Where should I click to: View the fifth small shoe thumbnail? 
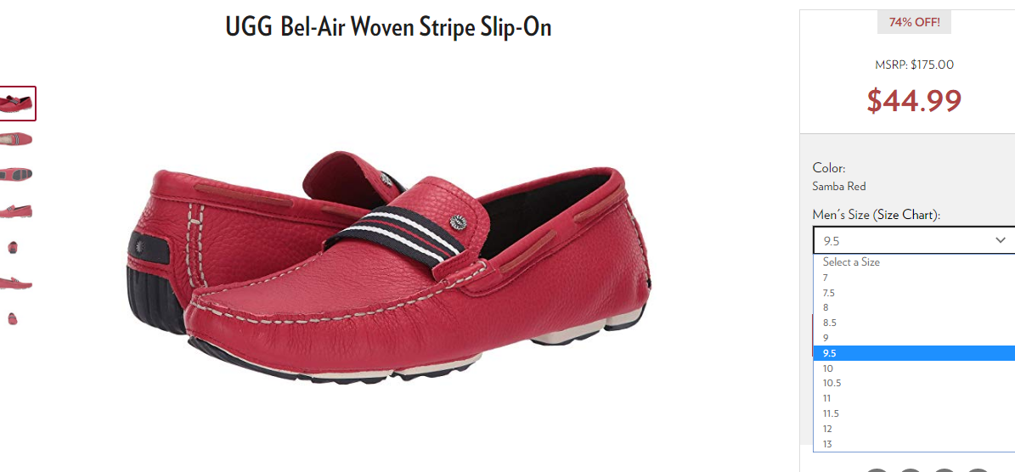pos(12,246)
